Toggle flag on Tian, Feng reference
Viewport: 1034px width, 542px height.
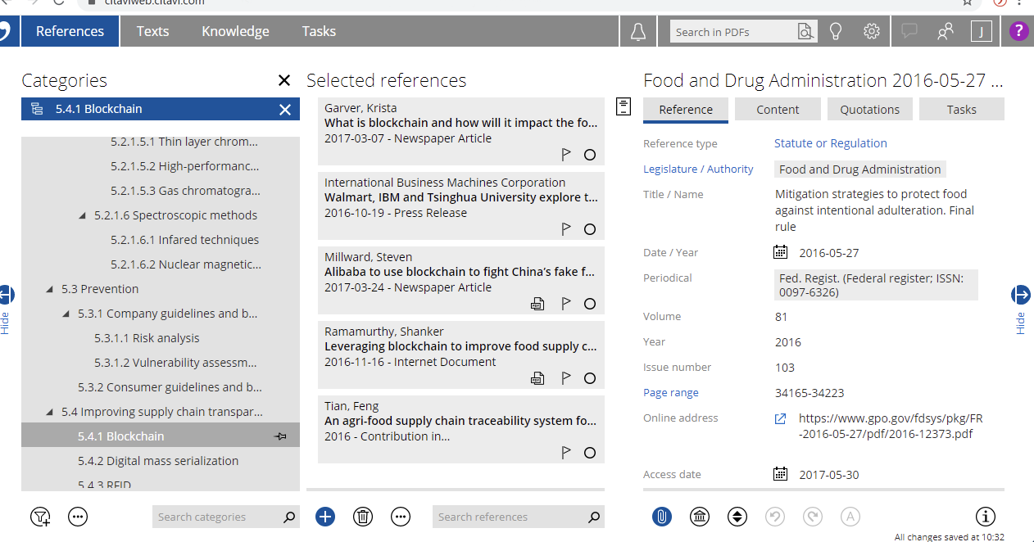point(565,453)
